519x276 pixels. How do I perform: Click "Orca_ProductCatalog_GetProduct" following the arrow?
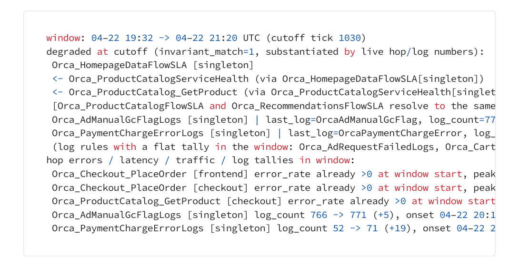click(153, 92)
